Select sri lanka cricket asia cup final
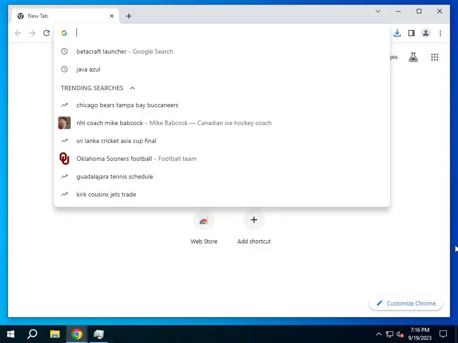458x343 pixels. tap(222, 141)
